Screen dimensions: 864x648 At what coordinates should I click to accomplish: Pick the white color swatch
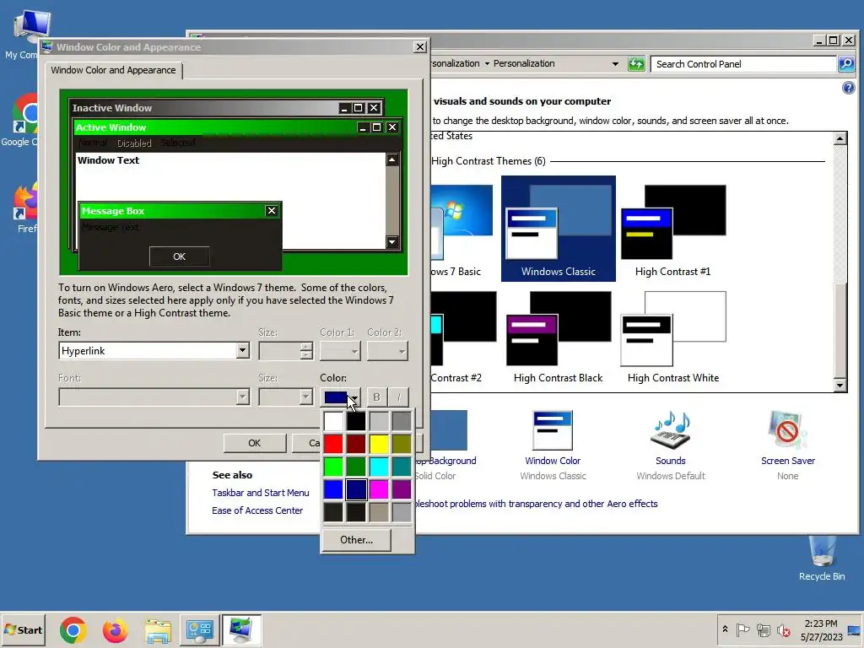[x=333, y=421]
